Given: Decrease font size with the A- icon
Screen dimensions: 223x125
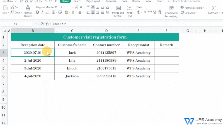Looking at the screenshot, I should click(x=81, y=7).
